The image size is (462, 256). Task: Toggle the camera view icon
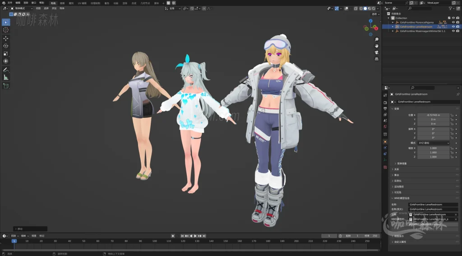[x=377, y=52]
